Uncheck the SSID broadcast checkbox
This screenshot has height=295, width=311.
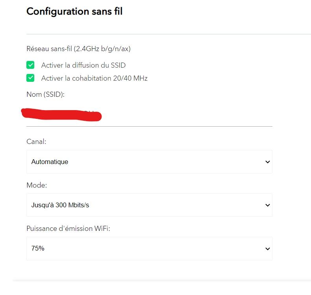point(30,65)
